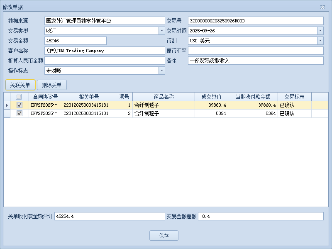The width and height of the screenshot is (332, 249).
Task: Uncheck the second row checkbox for item 2
Action: (x=19, y=113)
